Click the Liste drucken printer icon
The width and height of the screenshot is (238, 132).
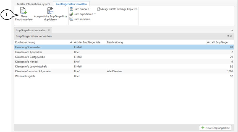71,9
